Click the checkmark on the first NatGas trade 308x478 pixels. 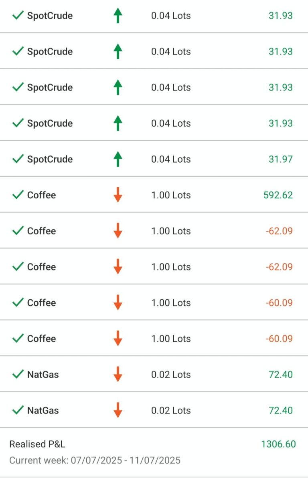click(18, 374)
